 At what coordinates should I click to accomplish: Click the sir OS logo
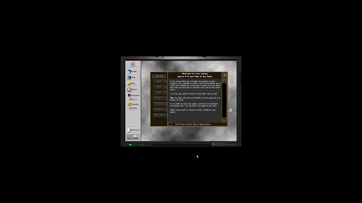[x=133, y=64]
